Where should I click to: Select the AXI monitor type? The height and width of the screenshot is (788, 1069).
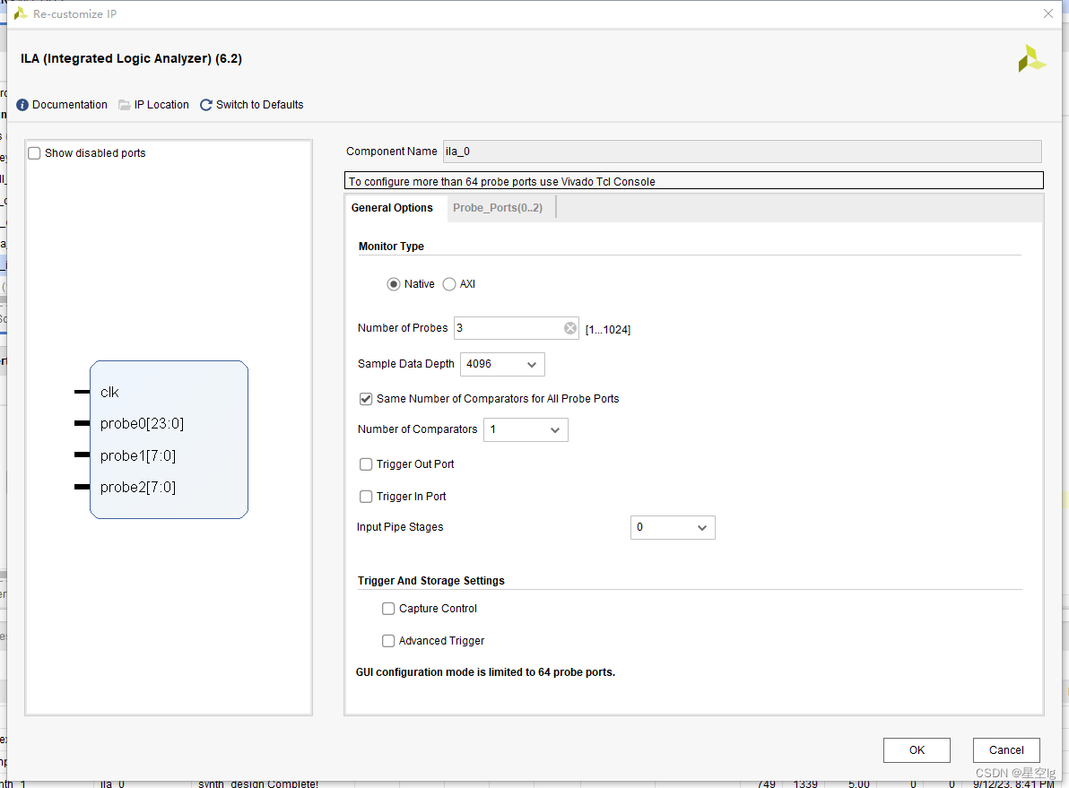coord(449,284)
